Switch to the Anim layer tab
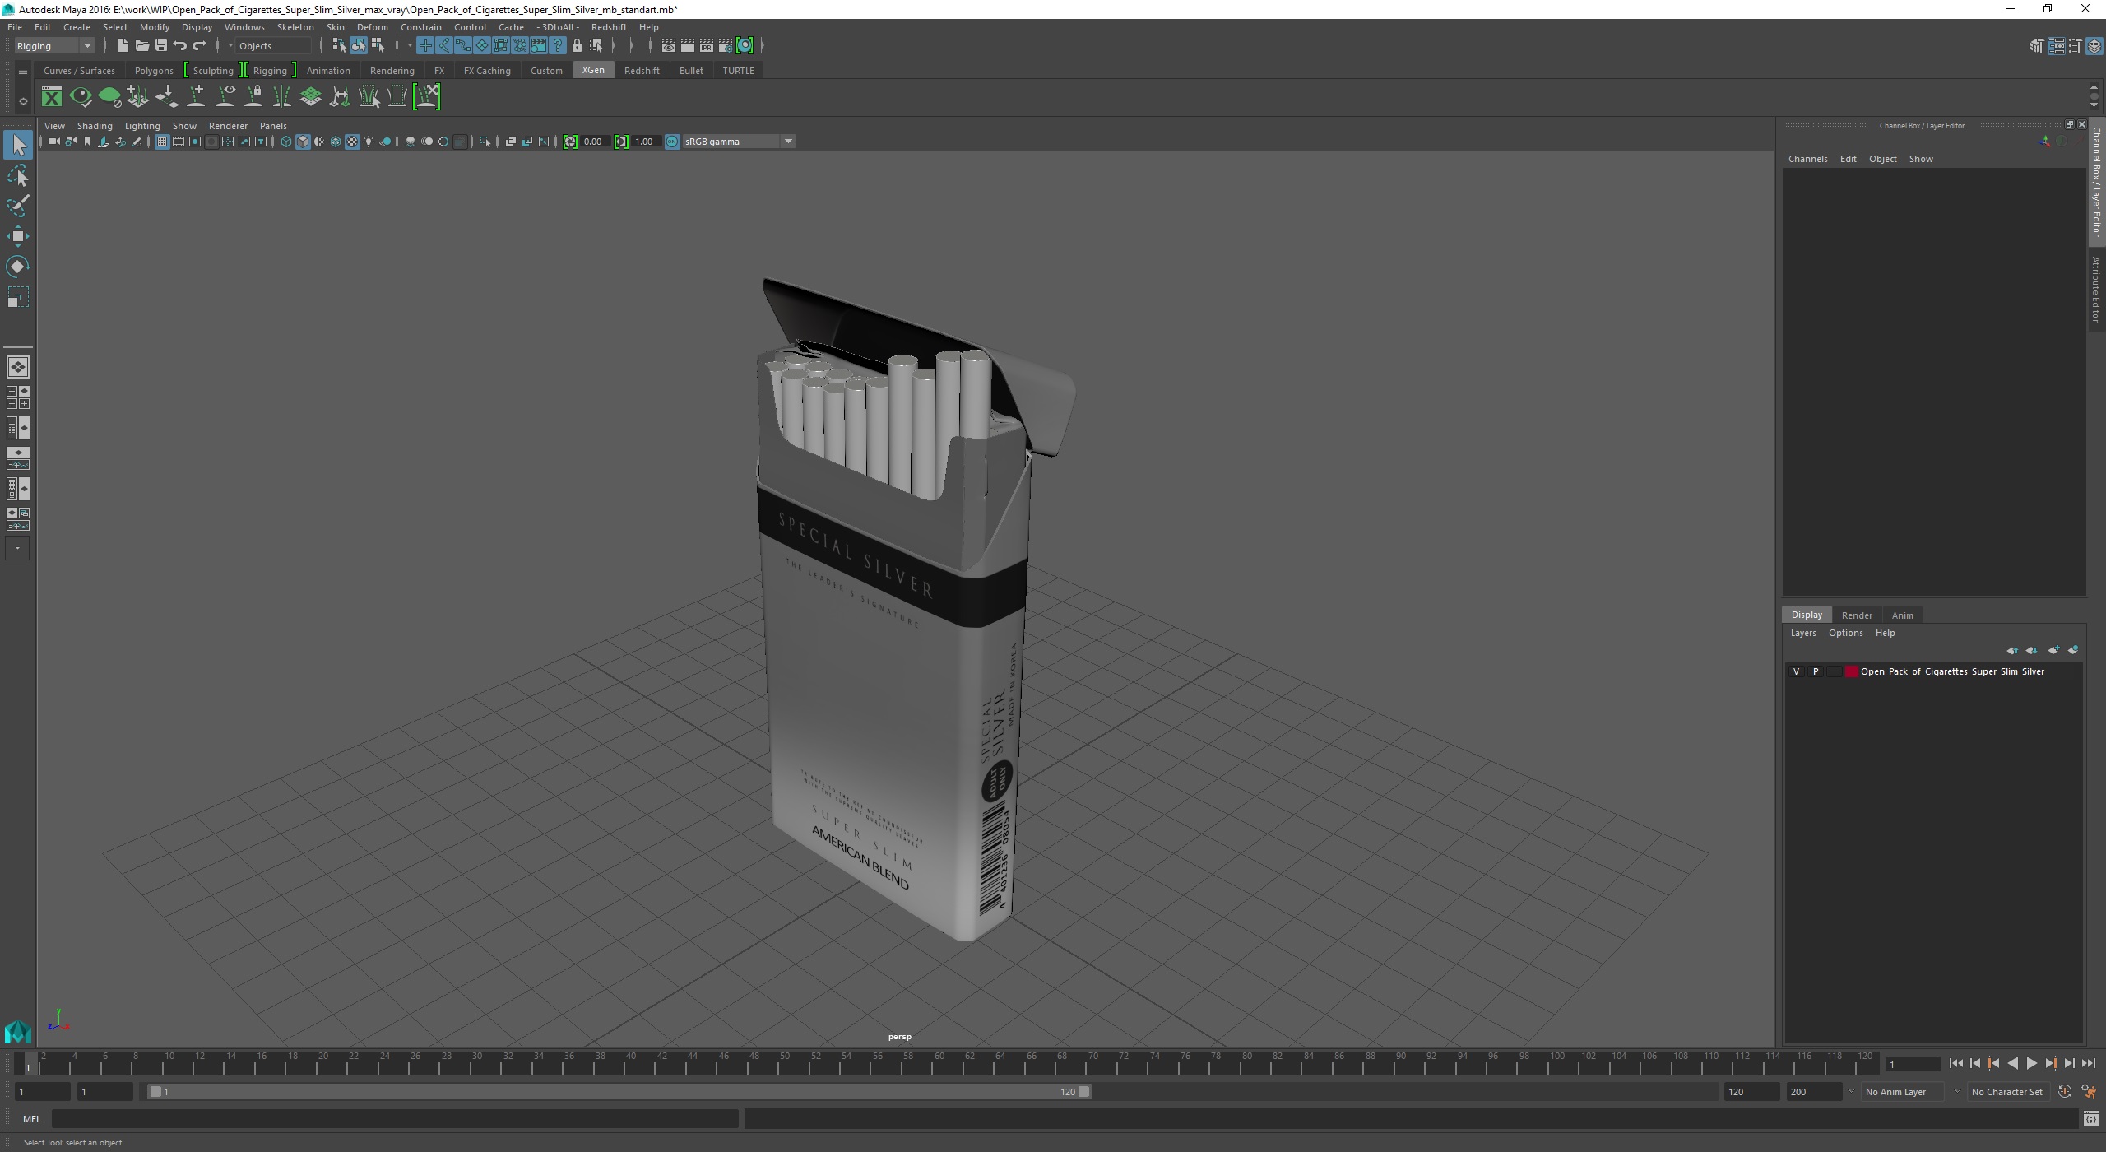 pyautogui.click(x=1902, y=615)
